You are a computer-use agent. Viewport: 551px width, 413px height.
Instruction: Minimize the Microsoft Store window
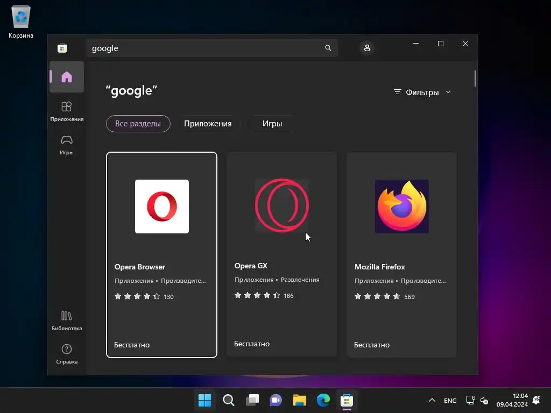(x=416, y=44)
